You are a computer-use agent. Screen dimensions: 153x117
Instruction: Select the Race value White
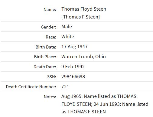68,37
